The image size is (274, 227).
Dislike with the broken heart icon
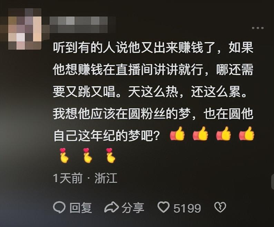[220, 207]
